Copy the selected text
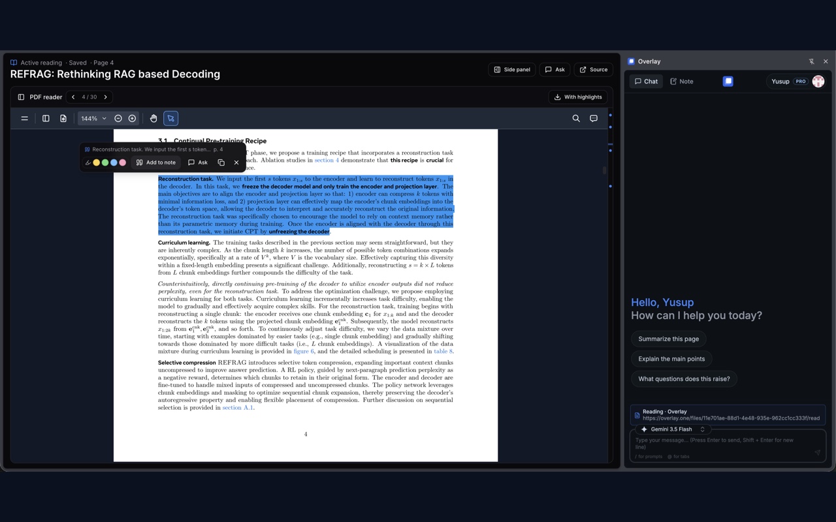Image resolution: width=836 pixels, height=522 pixels. point(221,162)
